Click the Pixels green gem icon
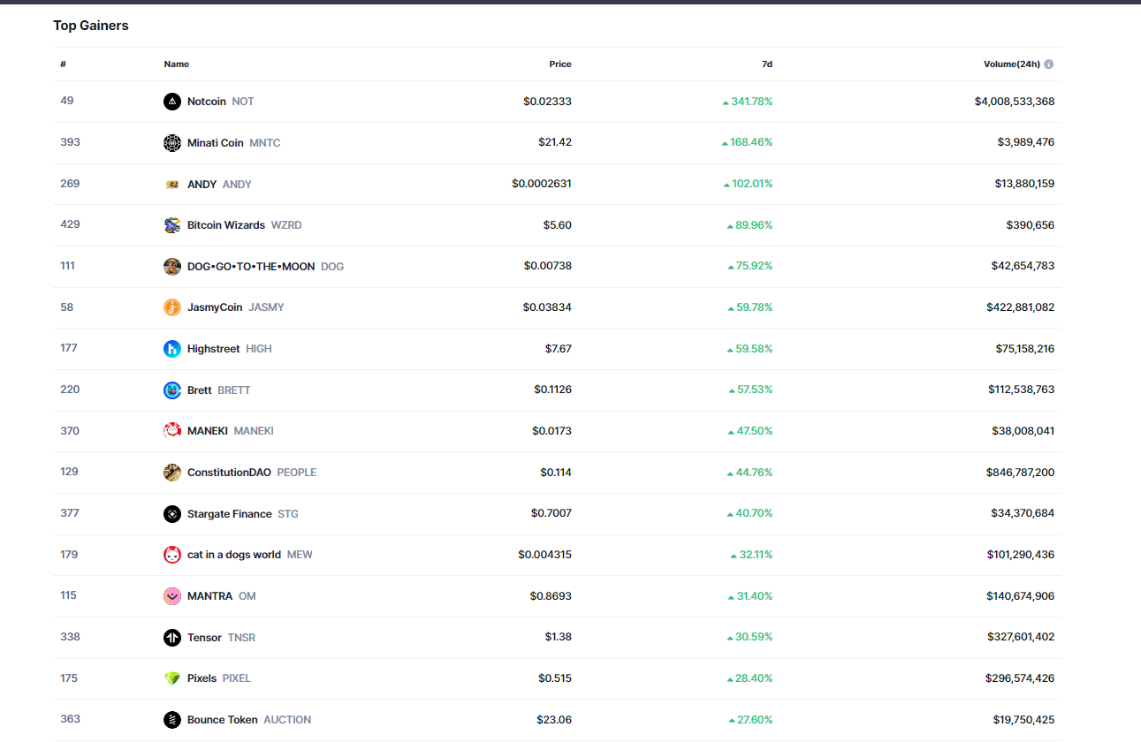 172,678
